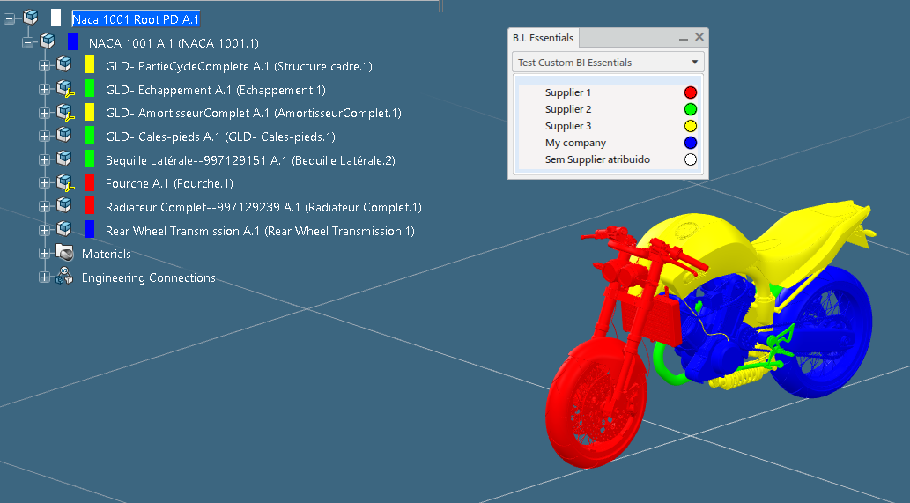
Task: Click the B.I. Essentials panel tab
Action: point(544,38)
